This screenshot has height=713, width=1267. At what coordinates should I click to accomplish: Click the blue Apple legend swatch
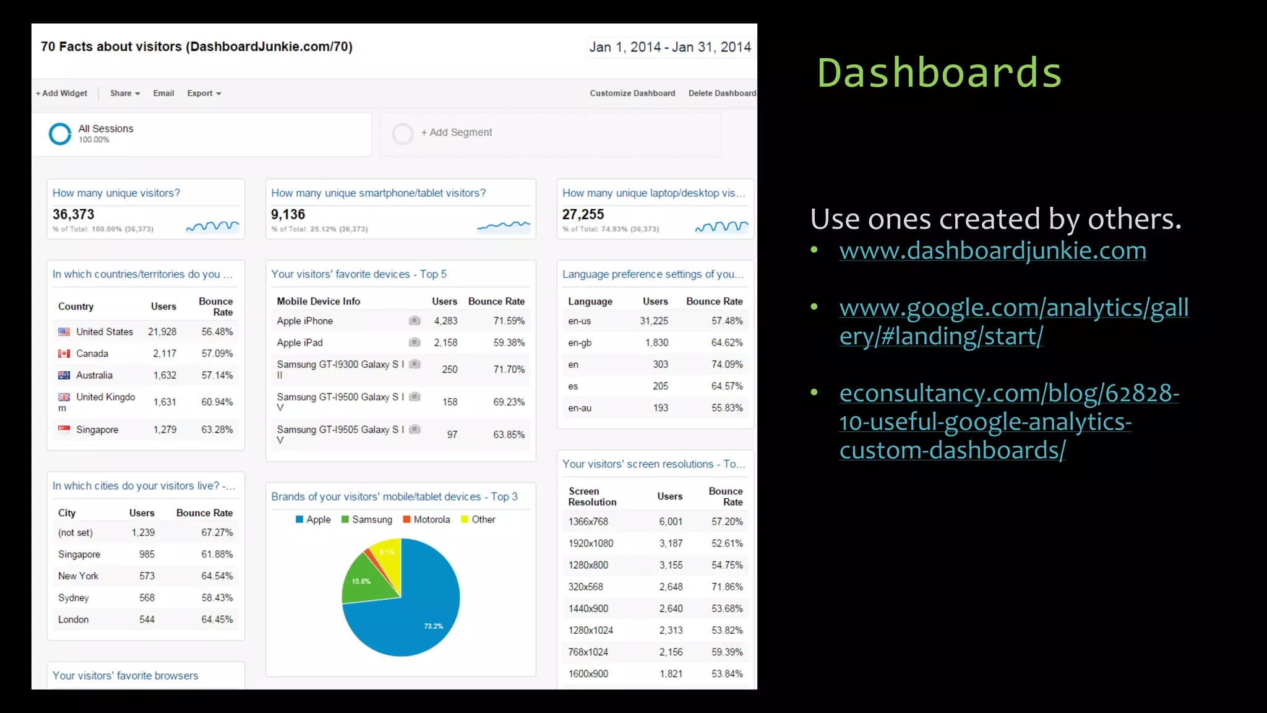(x=299, y=519)
